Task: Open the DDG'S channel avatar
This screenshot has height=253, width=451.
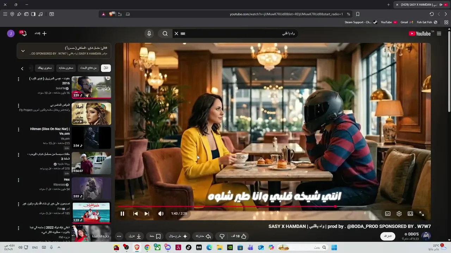Action: click(x=426, y=236)
